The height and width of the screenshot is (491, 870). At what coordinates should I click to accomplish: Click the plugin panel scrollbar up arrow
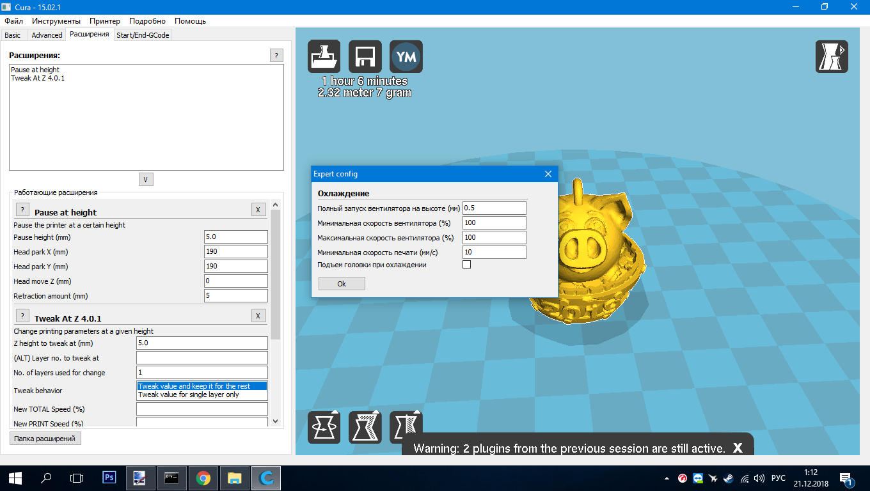click(x=276, y=204)
